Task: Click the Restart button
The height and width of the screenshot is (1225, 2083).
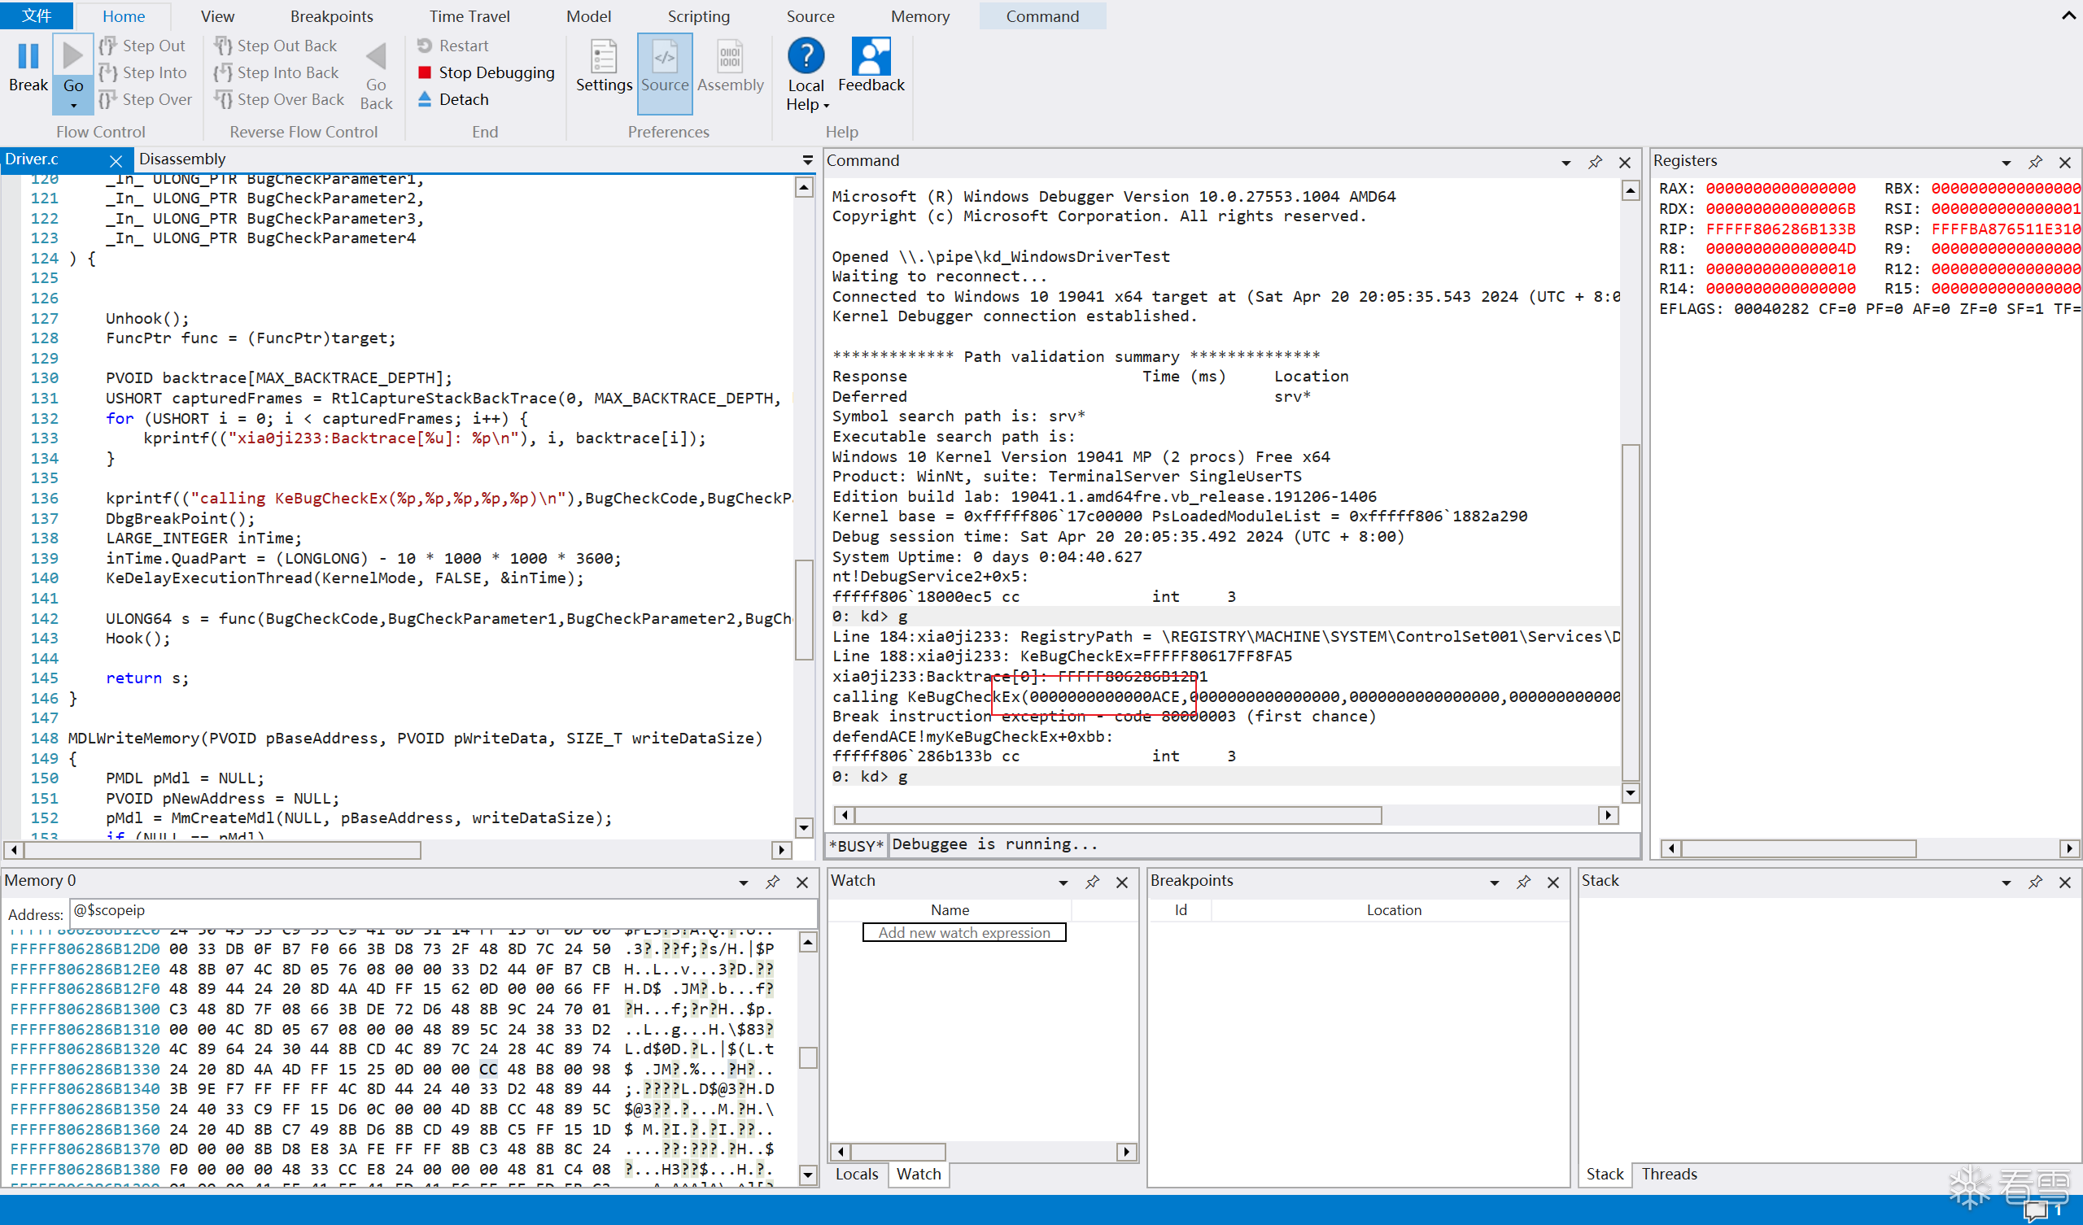Action: 453,46
